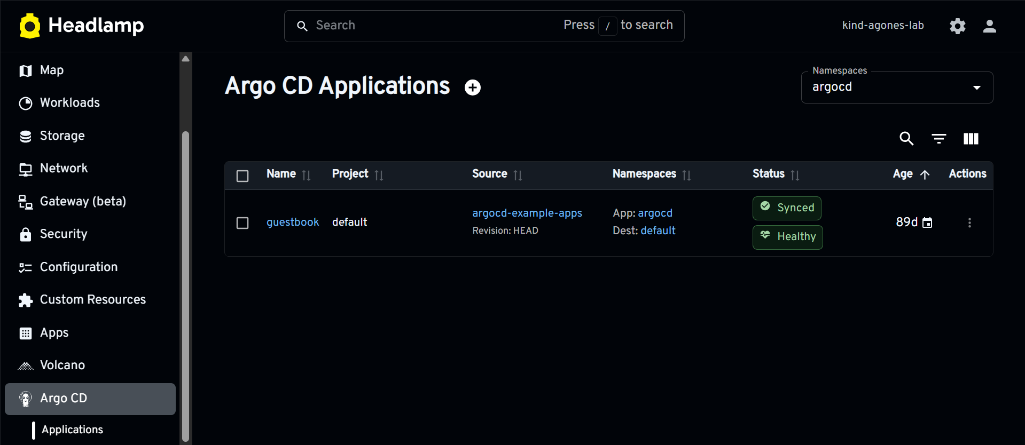Click the Storage sidebar icon
The width and height of the screenshot is (1025, 445).
coord(26,136)
